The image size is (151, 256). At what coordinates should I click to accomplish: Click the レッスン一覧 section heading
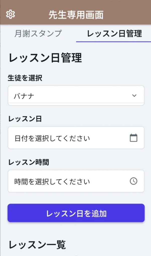[37, 245]
